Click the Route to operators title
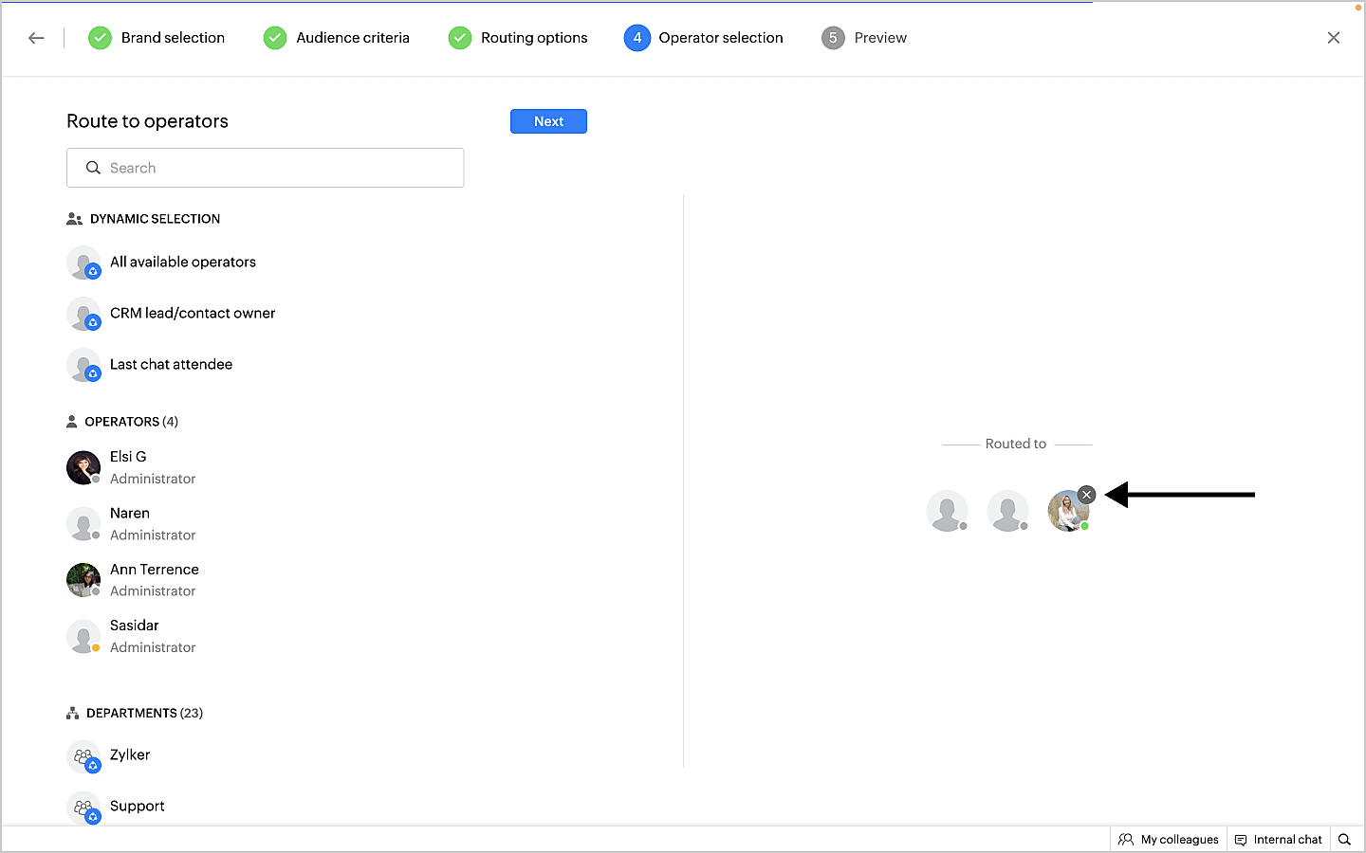1366x853 pixels. pos(147,121)
